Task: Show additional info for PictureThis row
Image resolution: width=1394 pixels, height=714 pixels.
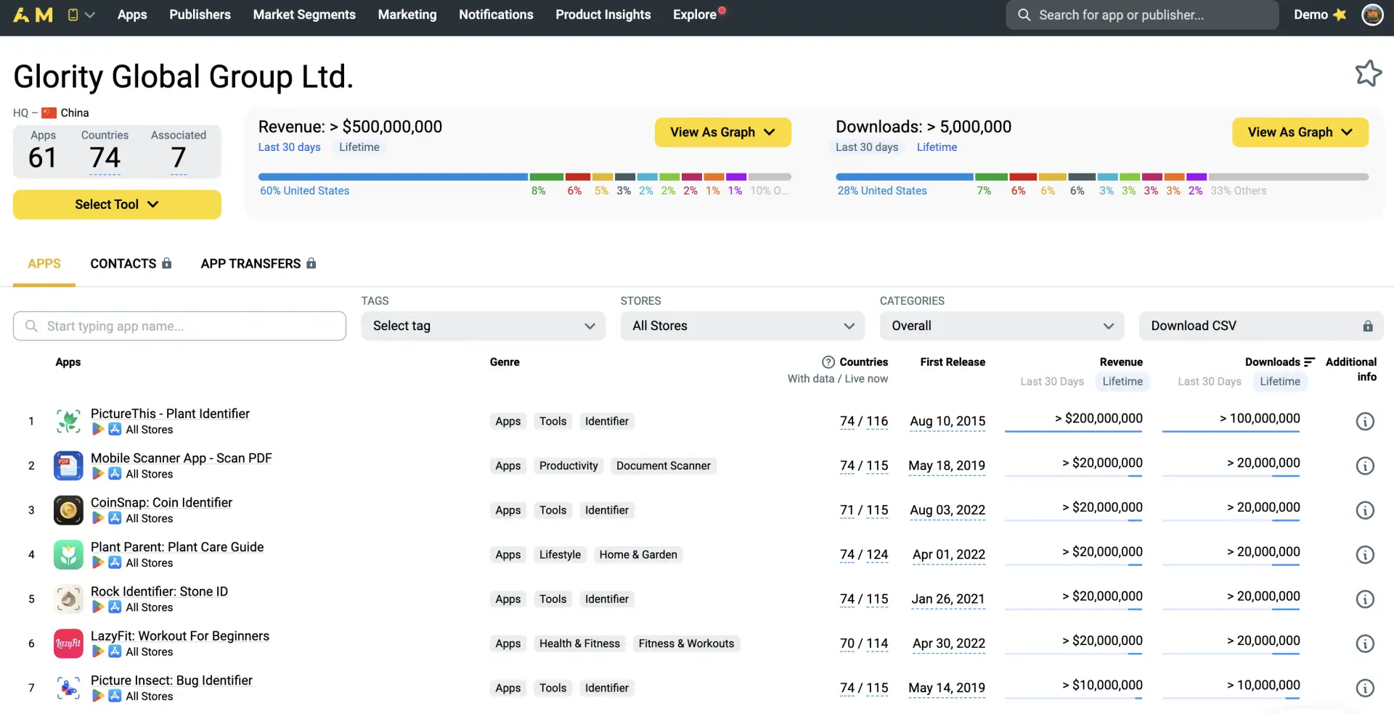Action: tap(1365, 422)
